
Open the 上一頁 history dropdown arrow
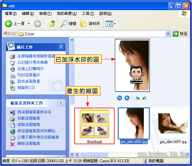click(x=29, y=24)
